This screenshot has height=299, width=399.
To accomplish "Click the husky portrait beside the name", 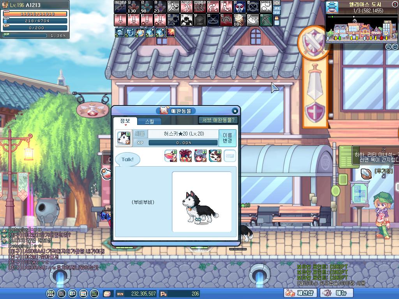I will 124,138.
